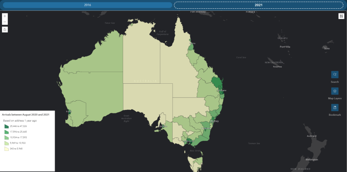Click the 10,934 to 17,593 legend swatch
Screen dimensions: 347x172
point(6,137)
